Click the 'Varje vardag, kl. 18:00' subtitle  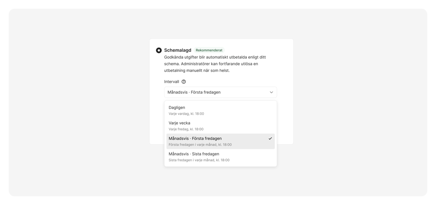186,114
